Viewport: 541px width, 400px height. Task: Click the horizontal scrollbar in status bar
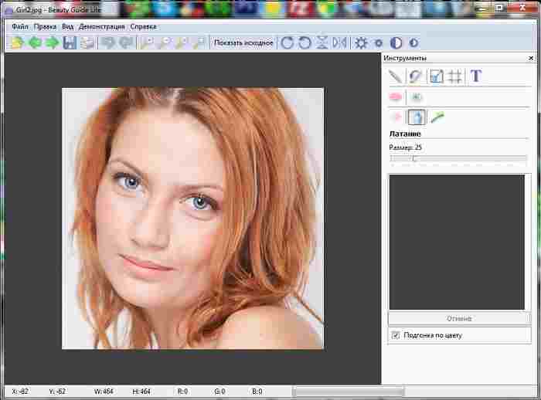click(348, 392)
